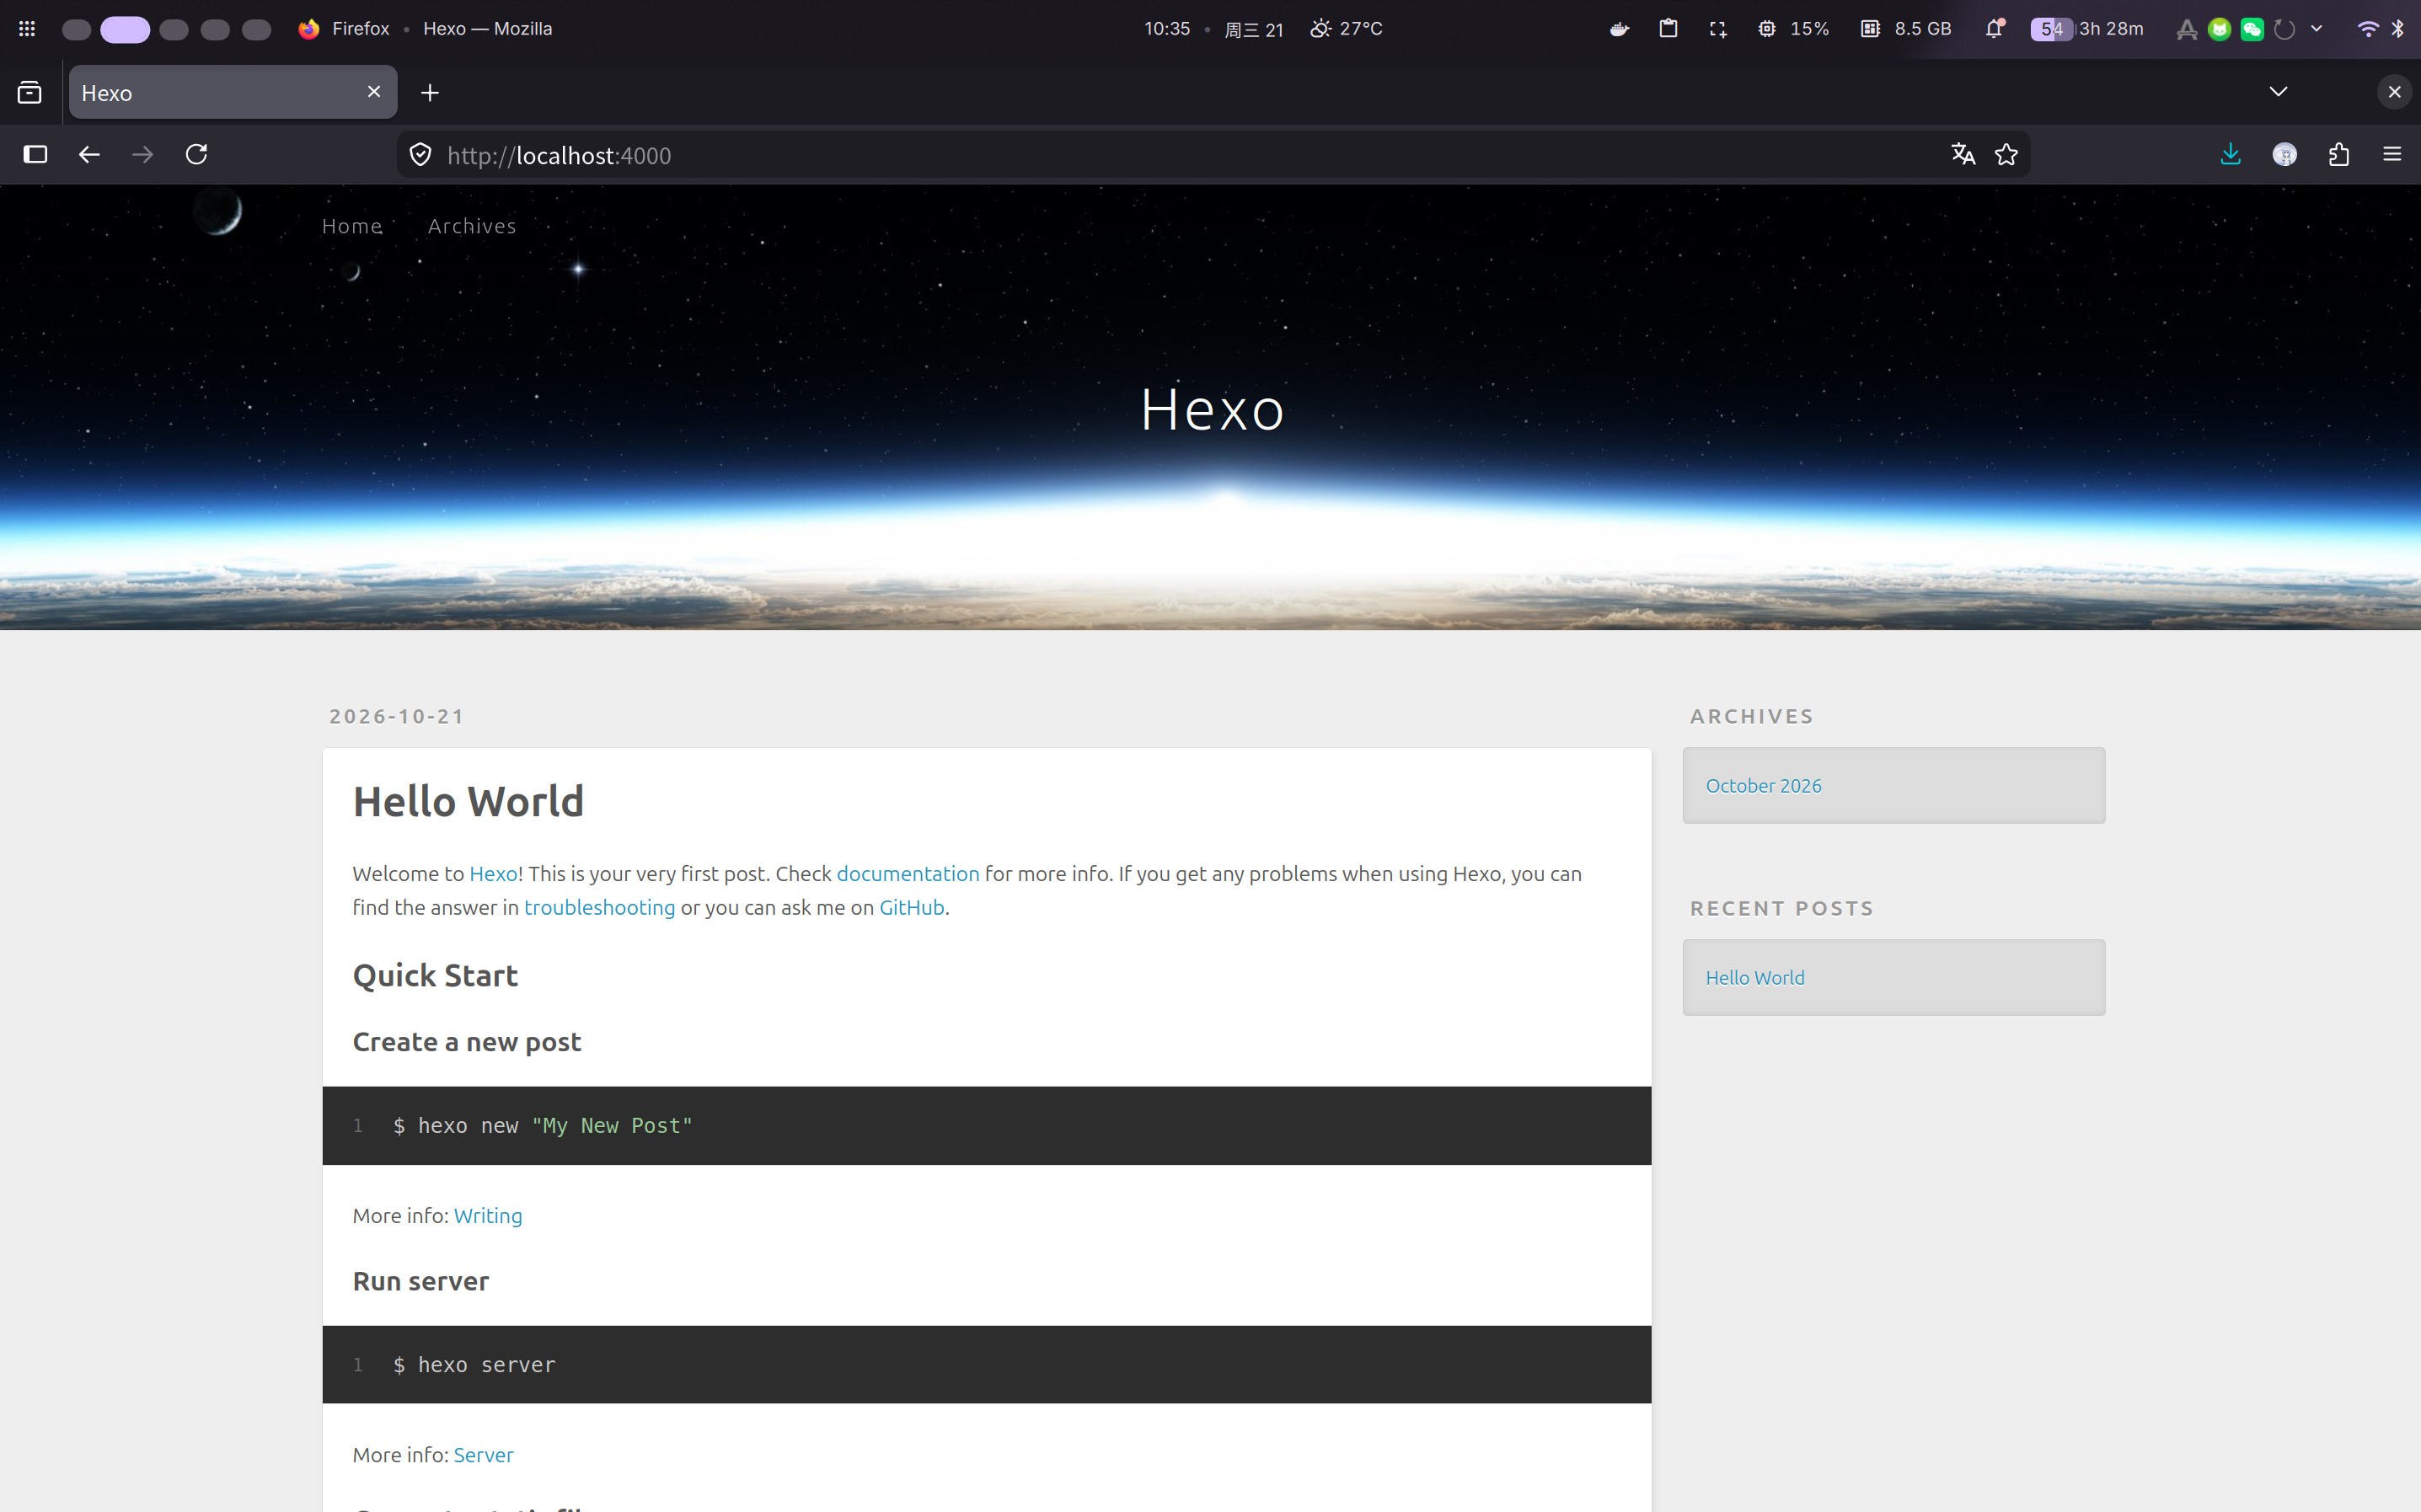The image size is (2421, 1512).
Task: Open the clipboard manager tray icon
Action: tap(1668, 29)
